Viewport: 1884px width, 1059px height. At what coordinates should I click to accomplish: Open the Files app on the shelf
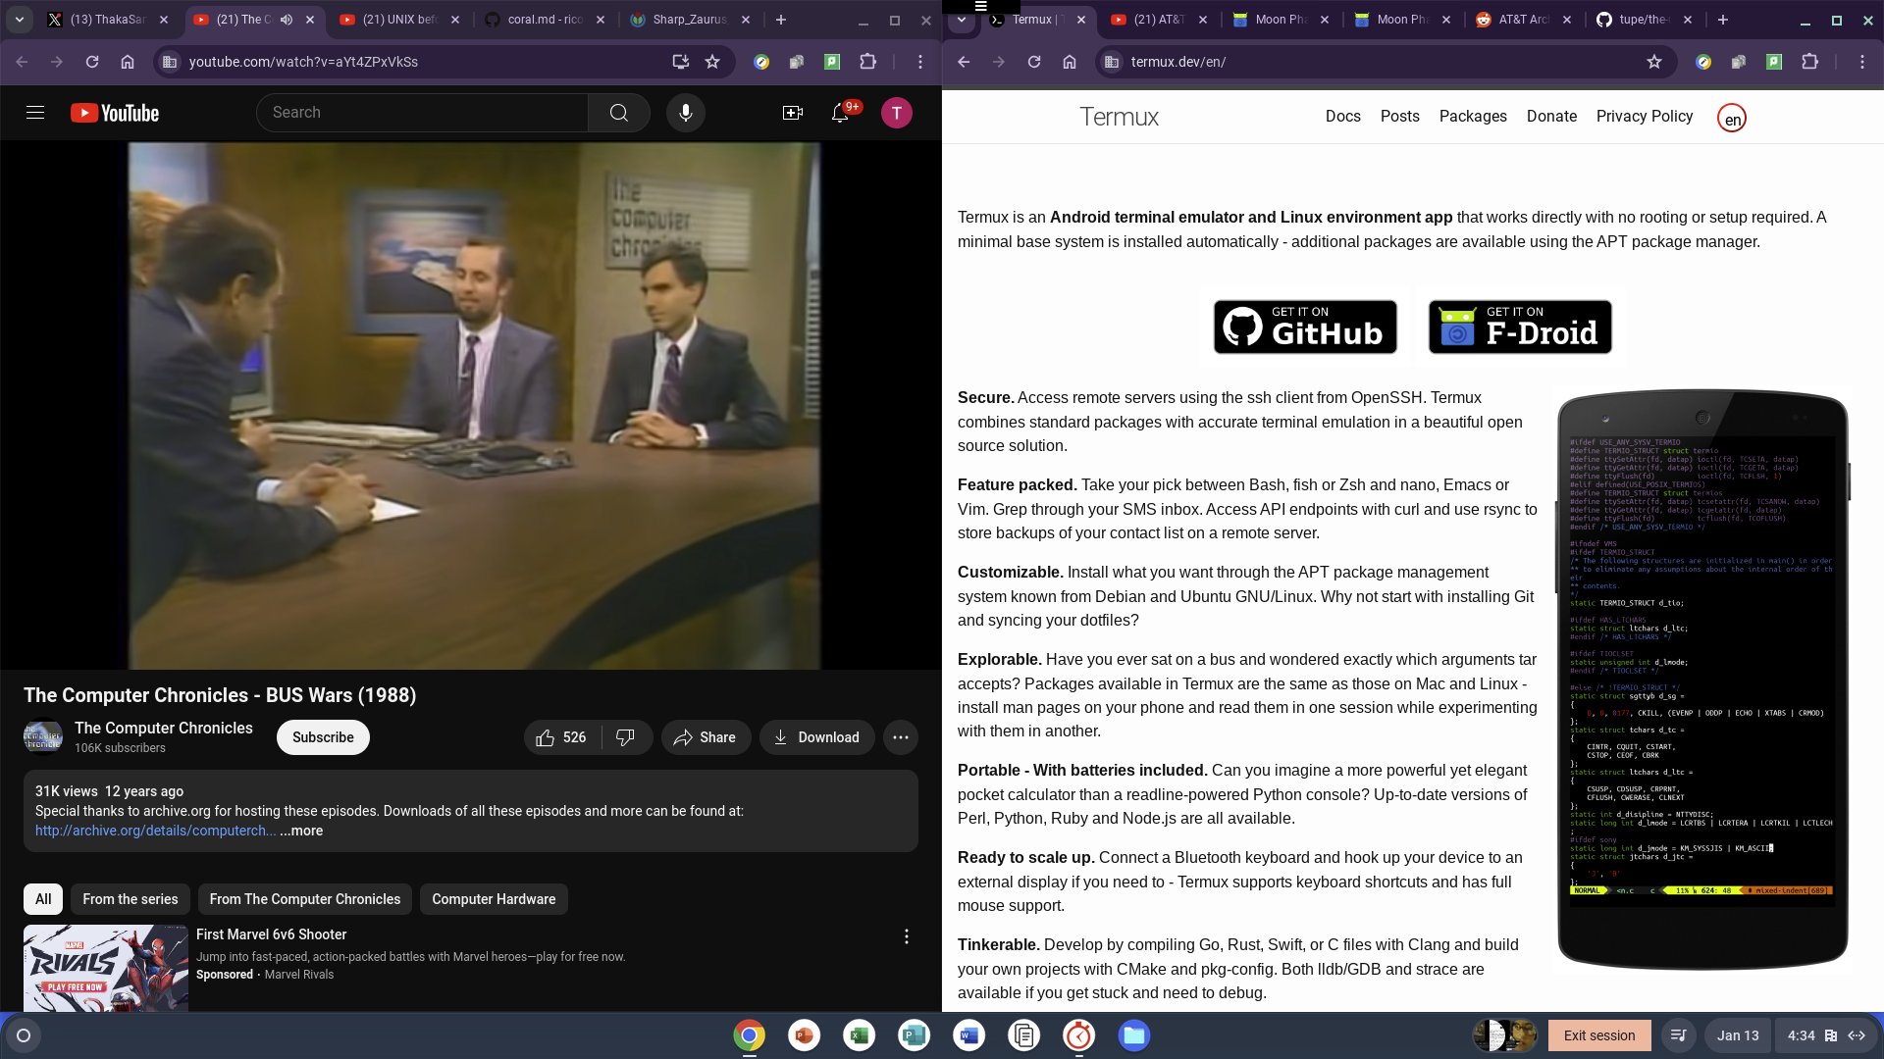1133,1035
